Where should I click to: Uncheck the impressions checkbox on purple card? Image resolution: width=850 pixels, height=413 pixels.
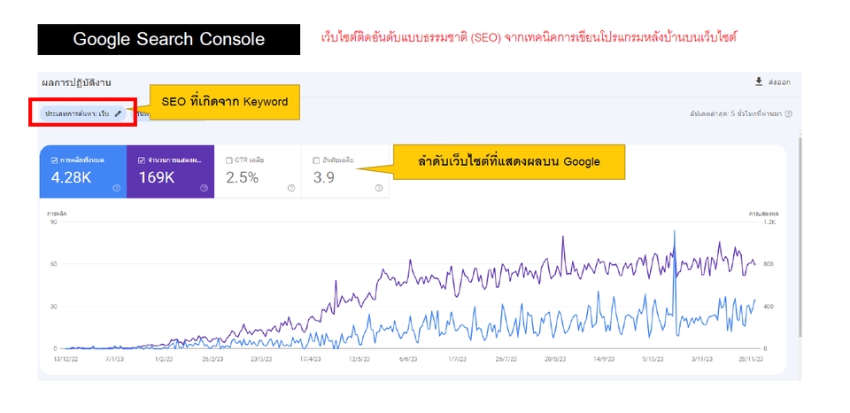[x=142, y=160]
